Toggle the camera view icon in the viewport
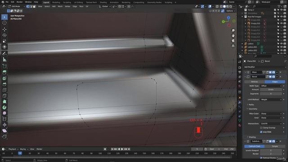 [233, 40]
